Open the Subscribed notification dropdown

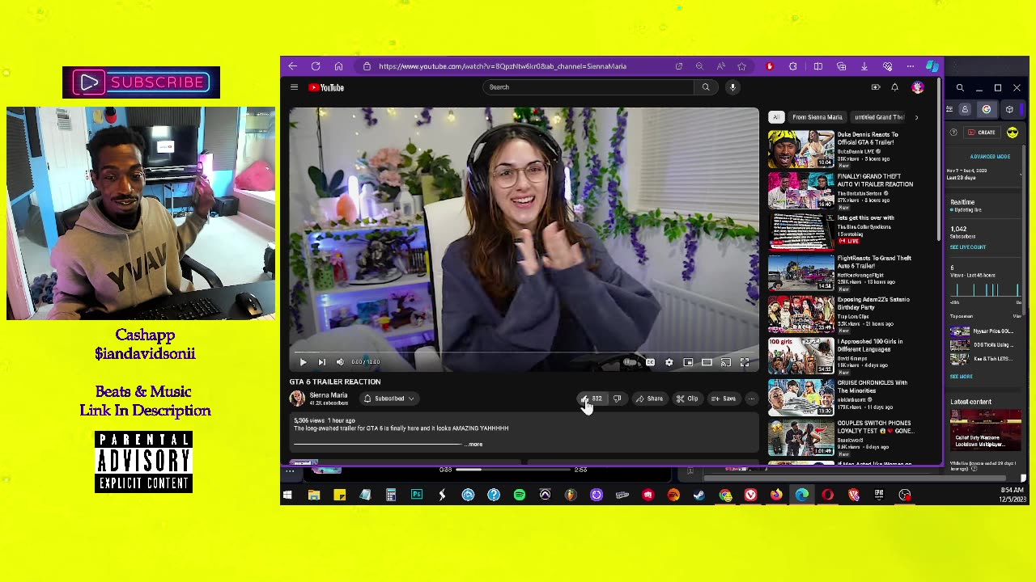[389, 399]
